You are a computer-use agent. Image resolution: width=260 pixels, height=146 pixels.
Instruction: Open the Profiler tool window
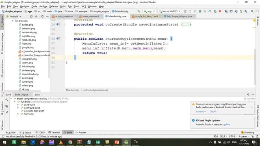click(x=80, y=133)
